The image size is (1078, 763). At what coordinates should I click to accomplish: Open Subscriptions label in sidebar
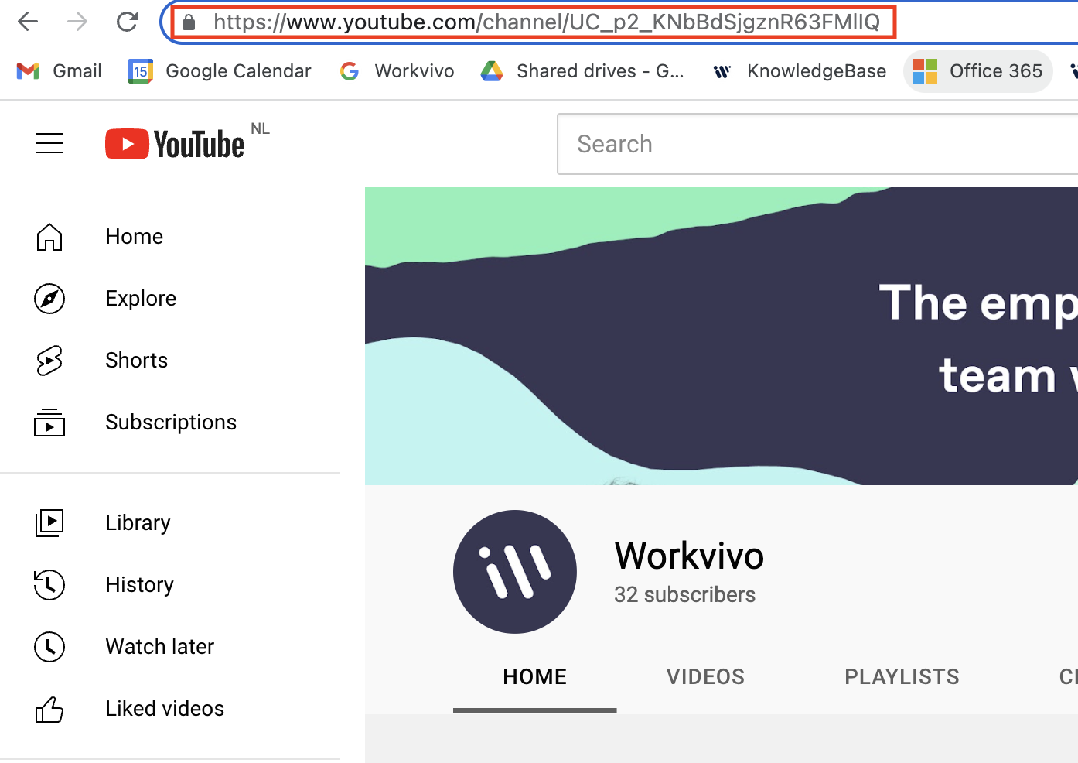click(171, 423)
